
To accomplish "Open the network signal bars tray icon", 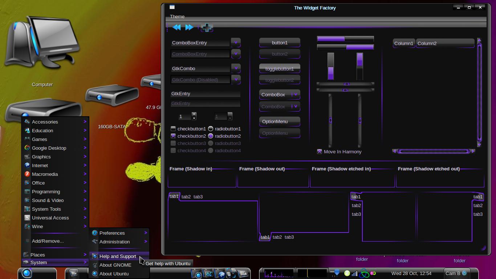I will (354, 273).
